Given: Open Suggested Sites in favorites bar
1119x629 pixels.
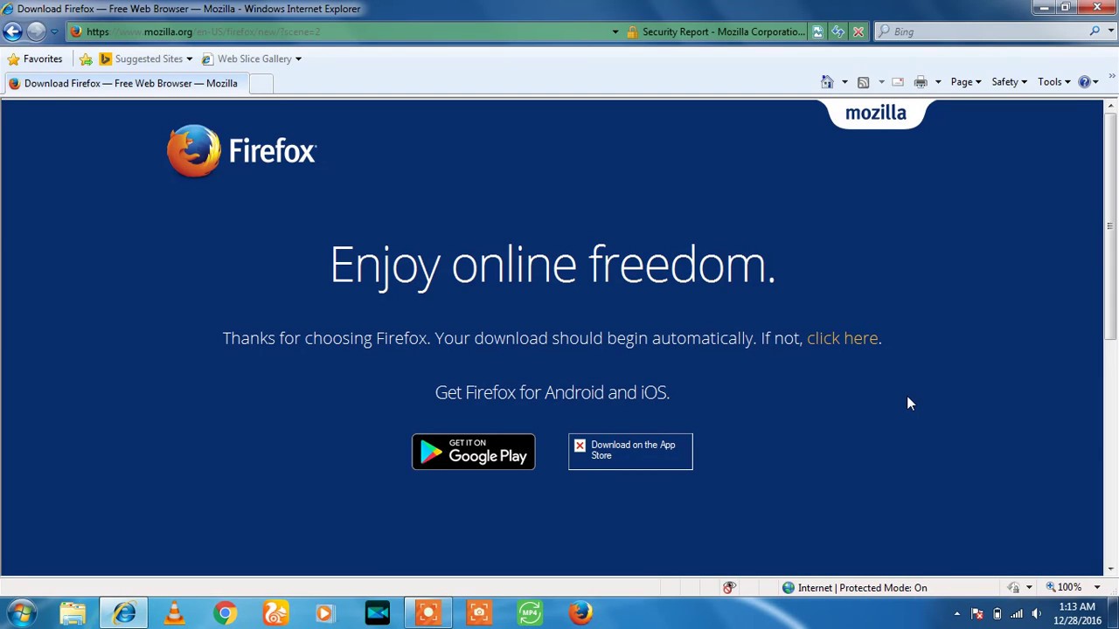Looking at the screenshot, I should pos(146,59).
